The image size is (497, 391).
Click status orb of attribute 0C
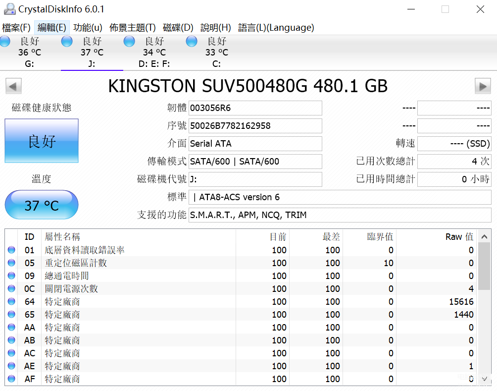point(11,288)
